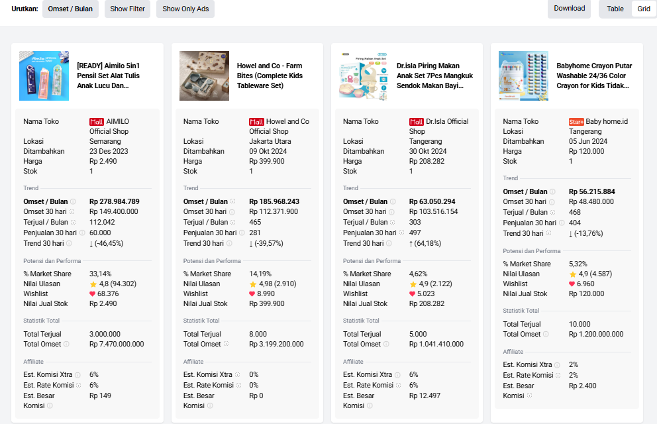Select the Grid view toggle
This screenshot has width=657, height=424.
pos(644,9)
